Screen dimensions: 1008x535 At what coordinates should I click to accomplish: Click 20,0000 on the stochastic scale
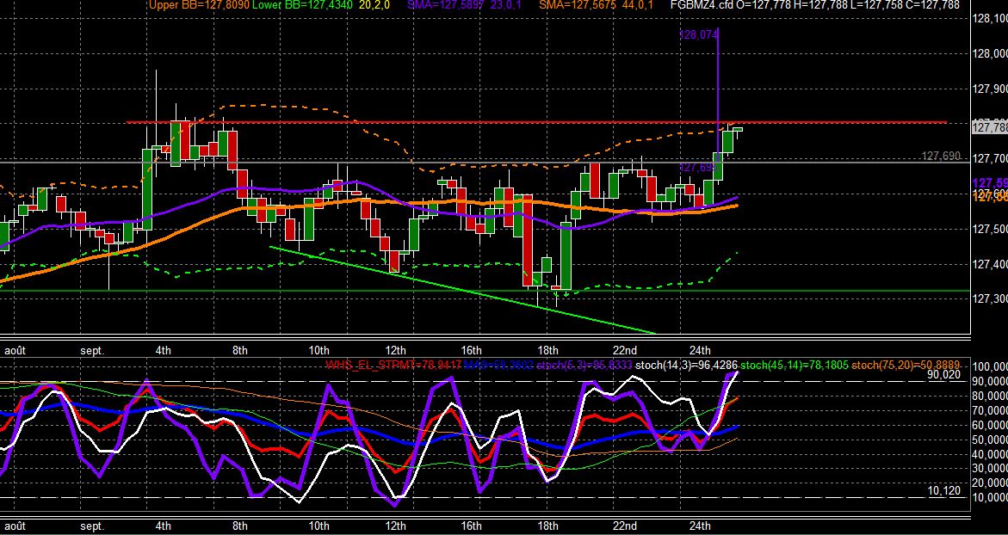point(991,483)
